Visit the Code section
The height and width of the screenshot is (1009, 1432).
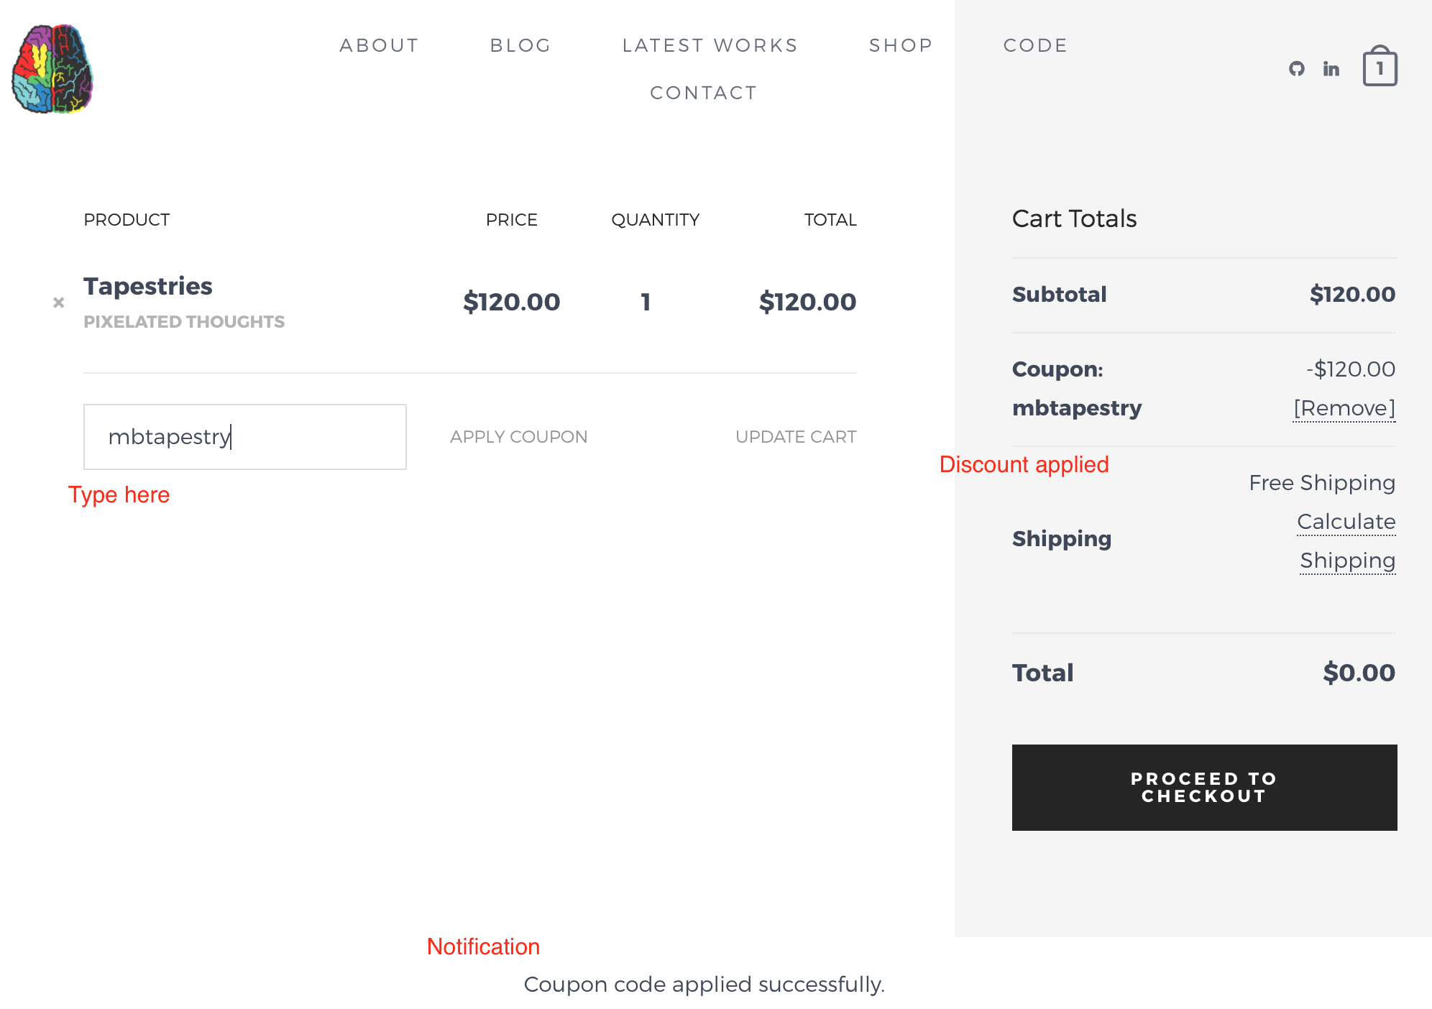tap(1036, 45)
